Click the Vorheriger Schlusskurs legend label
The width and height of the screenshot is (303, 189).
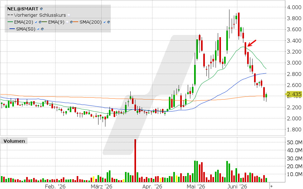click(x=40, y=15)
